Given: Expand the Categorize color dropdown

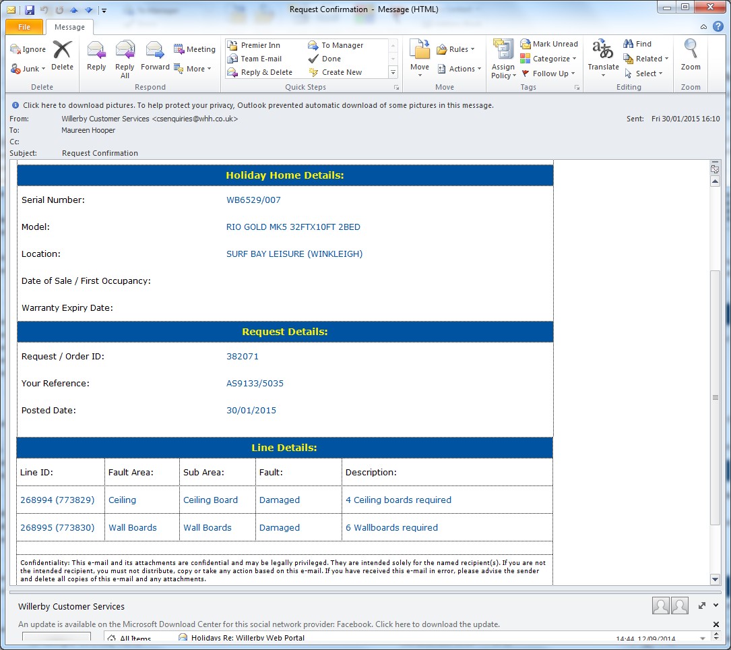Looking at the screenshot, I should coord(548,59).
